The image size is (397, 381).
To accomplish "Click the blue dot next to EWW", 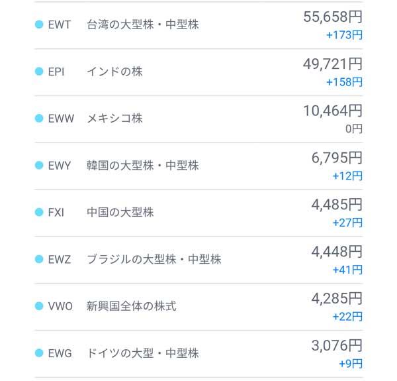I will pos(38,119).
